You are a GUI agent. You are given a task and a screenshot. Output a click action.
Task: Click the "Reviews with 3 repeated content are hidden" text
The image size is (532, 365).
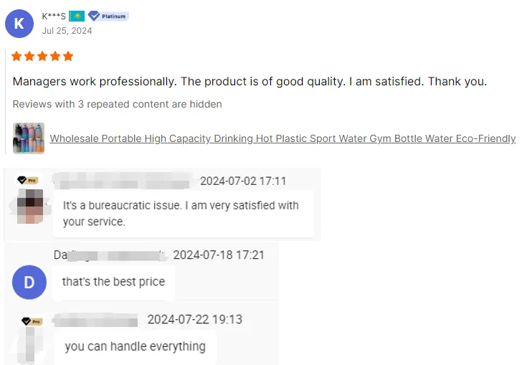pos(117,104)
